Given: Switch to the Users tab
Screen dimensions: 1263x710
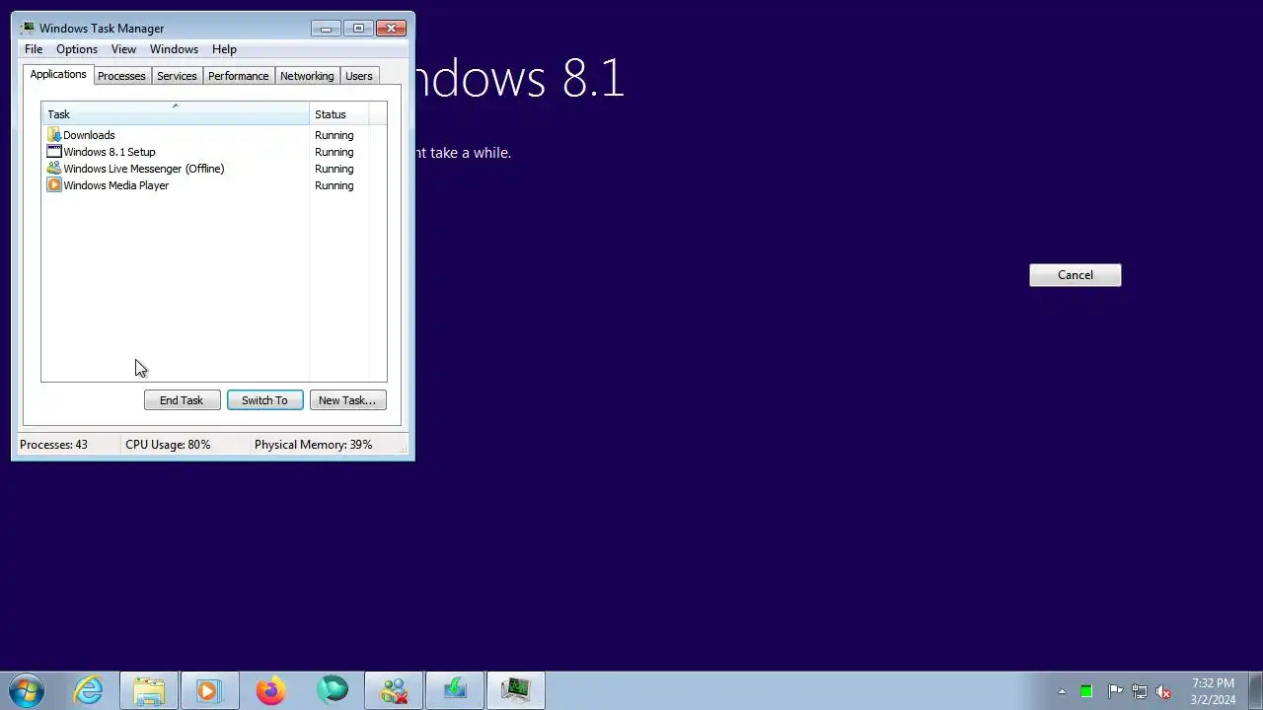Looking at the screenshot, I should [x=359, y=76].
